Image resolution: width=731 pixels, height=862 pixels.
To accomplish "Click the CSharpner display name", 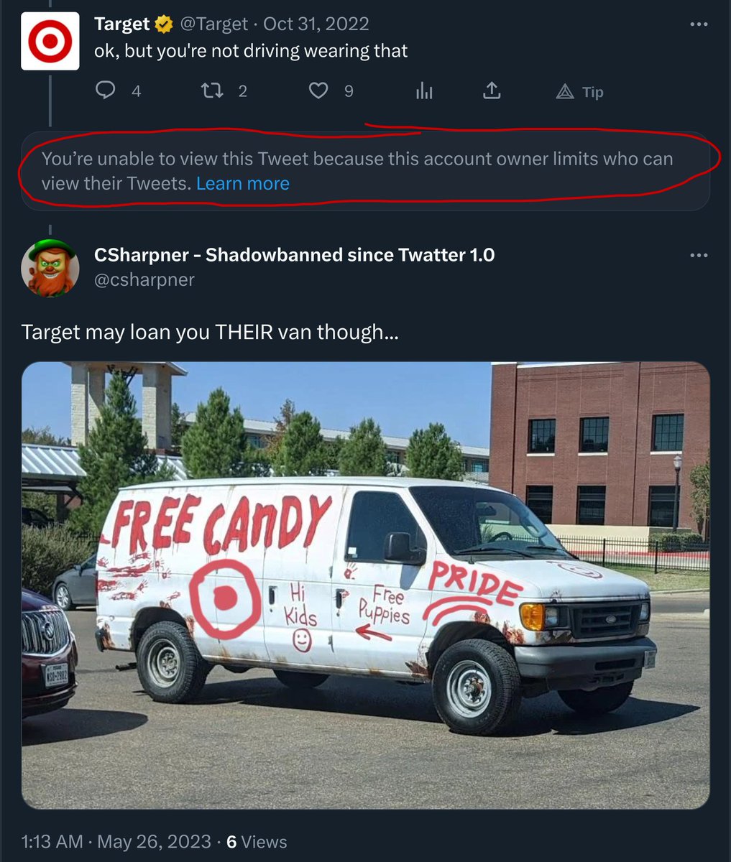I will pyautogui.click(x=294, y=255).
